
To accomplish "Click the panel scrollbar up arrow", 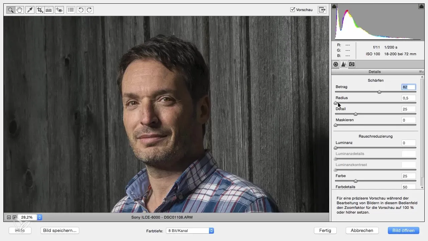I will [x=422, y=77].
